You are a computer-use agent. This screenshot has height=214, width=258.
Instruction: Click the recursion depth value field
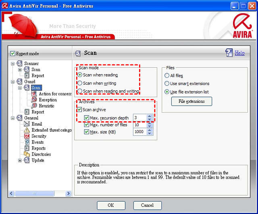[140, 118]
